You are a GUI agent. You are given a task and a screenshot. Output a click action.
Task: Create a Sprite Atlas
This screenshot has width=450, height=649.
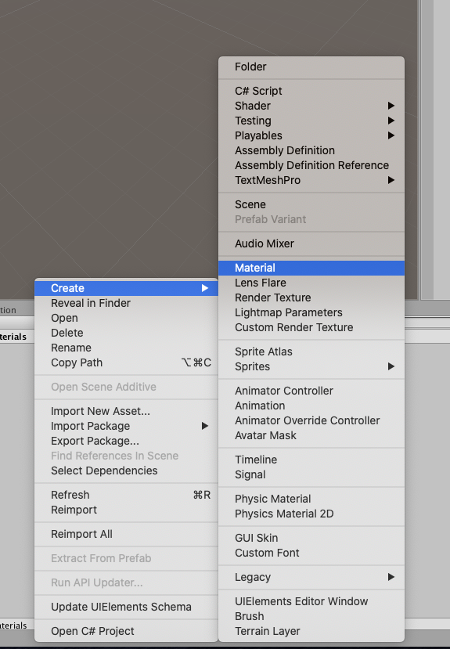(x=311, y=352)
